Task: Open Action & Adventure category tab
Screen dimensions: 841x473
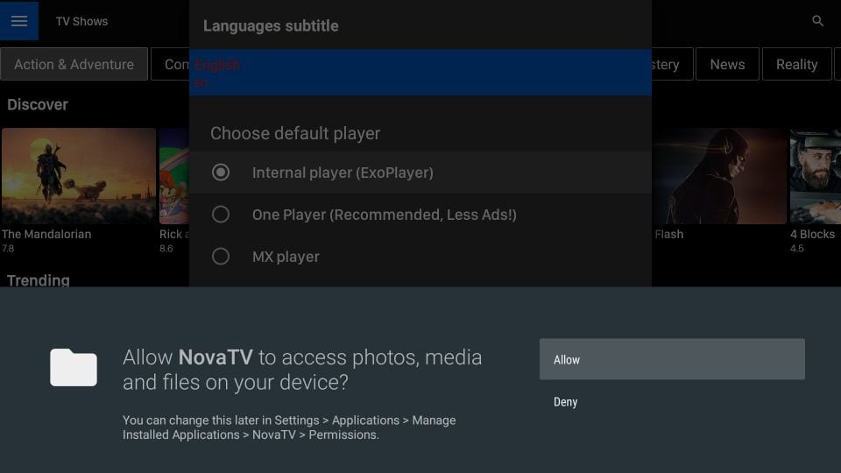Action: click(x=74, y=64)
